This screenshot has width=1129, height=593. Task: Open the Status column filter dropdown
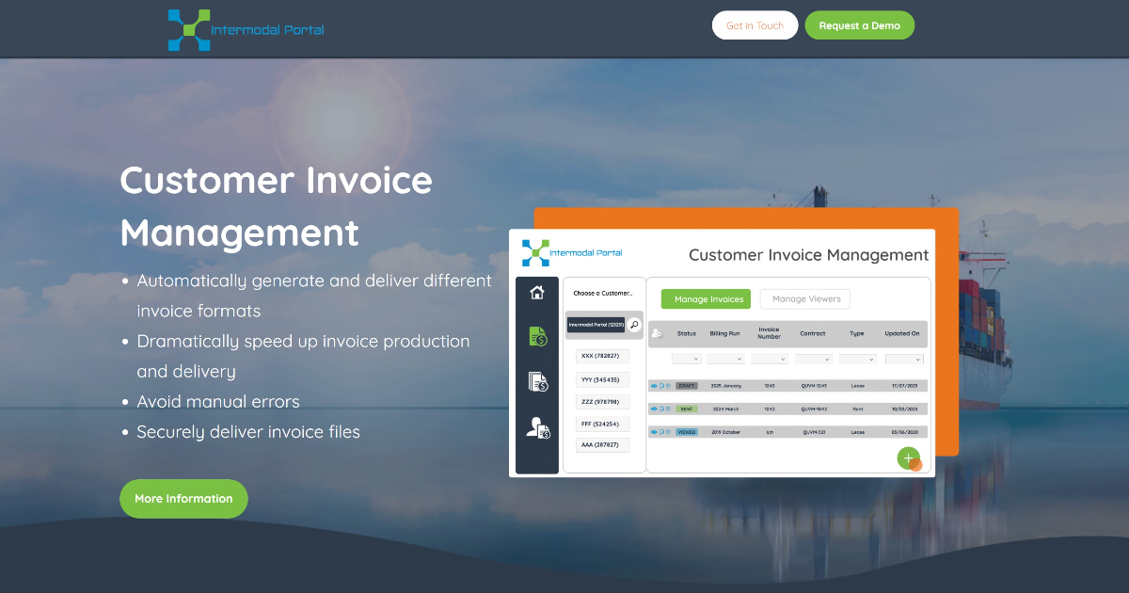click(686, 359)
